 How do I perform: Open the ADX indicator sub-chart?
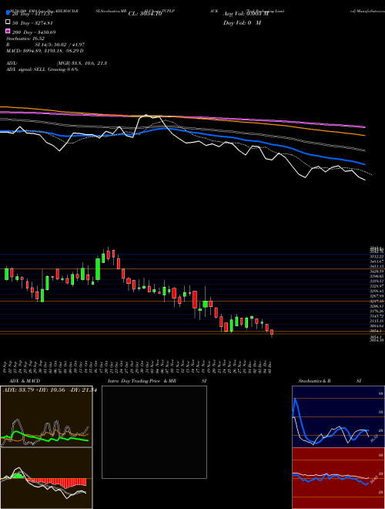click(x=46, y=416)
